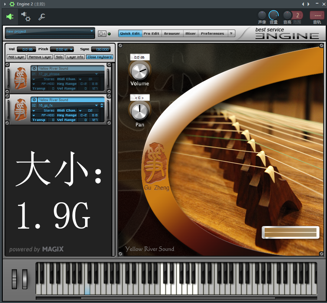Open the 音轨 track selector
This screenshot has height=303, width=327.
[317, 16]
